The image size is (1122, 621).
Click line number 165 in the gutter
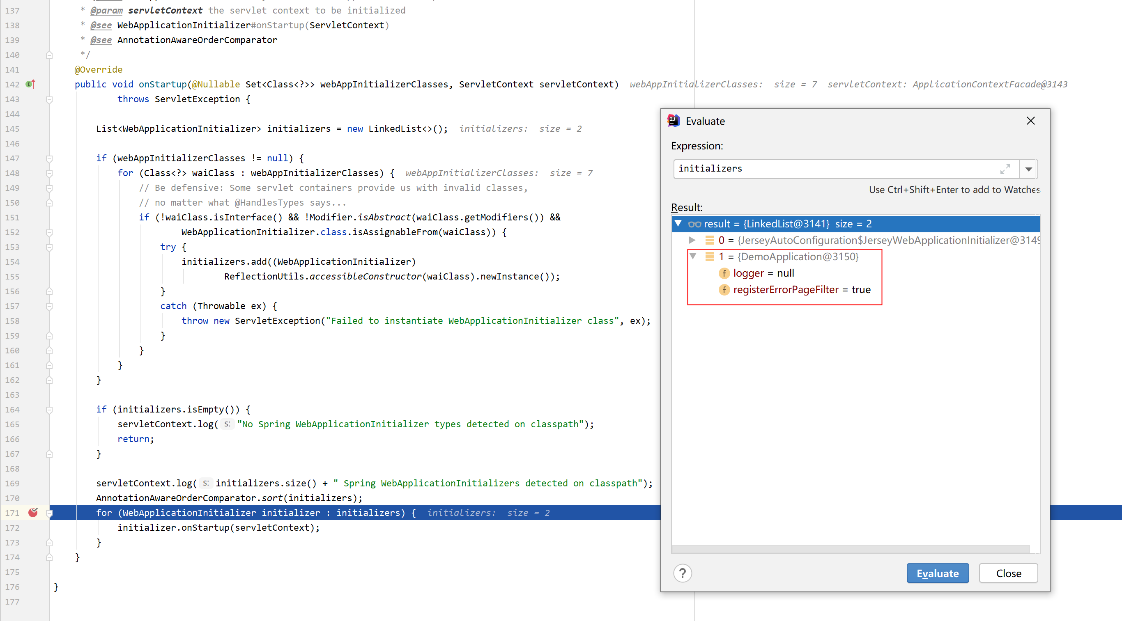point(12,424)
